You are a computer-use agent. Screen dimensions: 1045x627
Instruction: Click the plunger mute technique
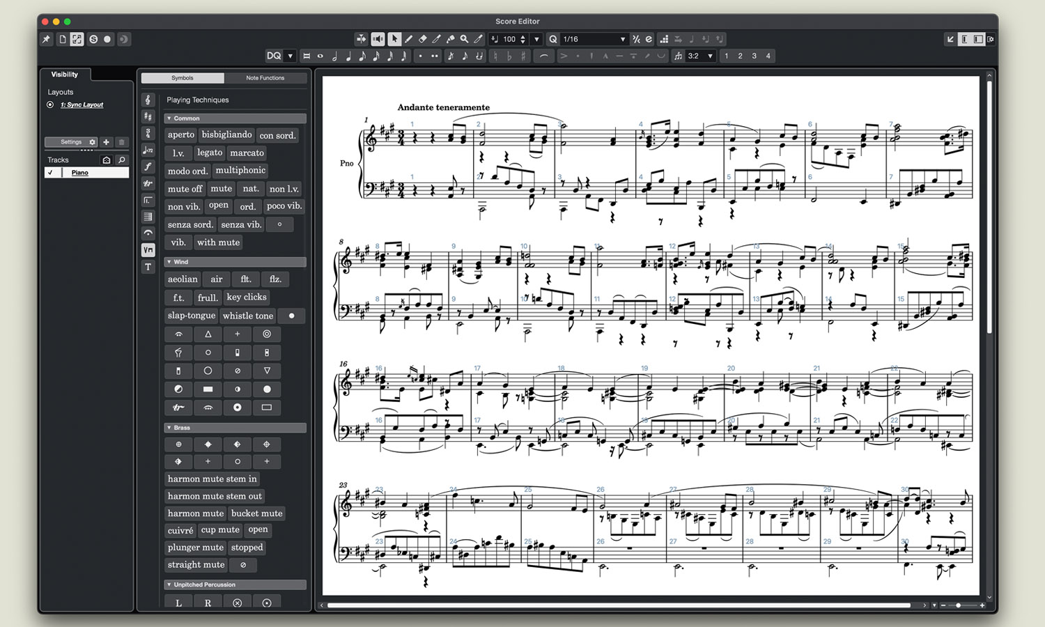point(196,548)
